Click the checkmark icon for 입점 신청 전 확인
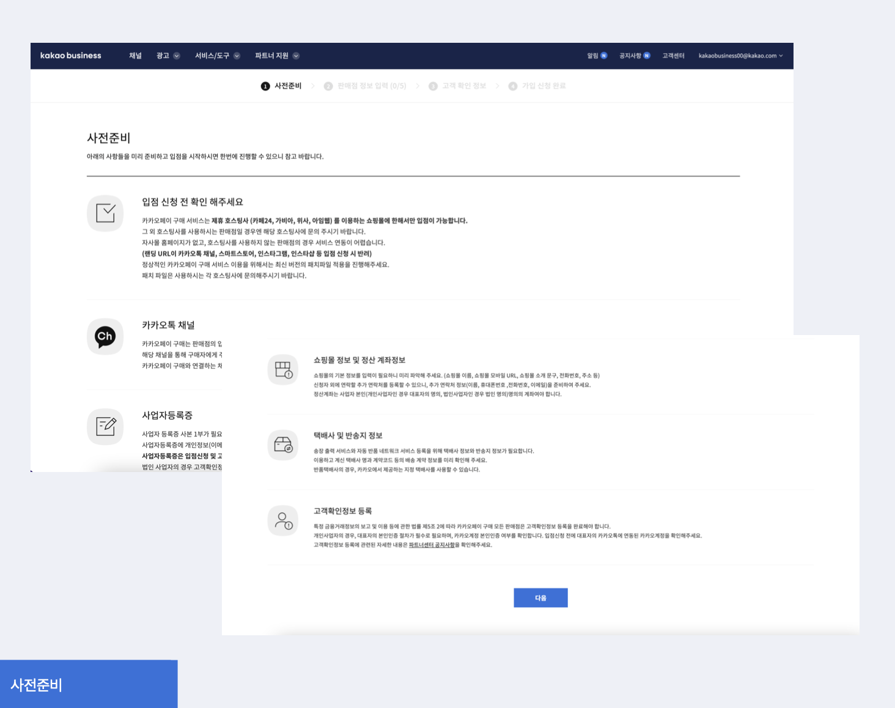The image size is (895, 708). (x=105, y=213)
